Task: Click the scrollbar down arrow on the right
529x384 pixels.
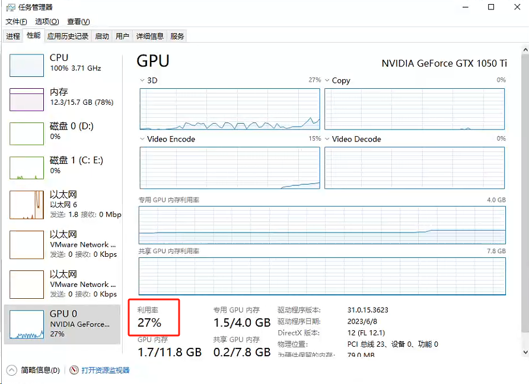Action: (525, 353)
